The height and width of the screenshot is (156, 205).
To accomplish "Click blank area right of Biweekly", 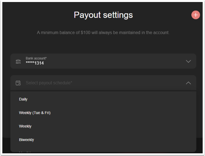I will coord(115,140).
